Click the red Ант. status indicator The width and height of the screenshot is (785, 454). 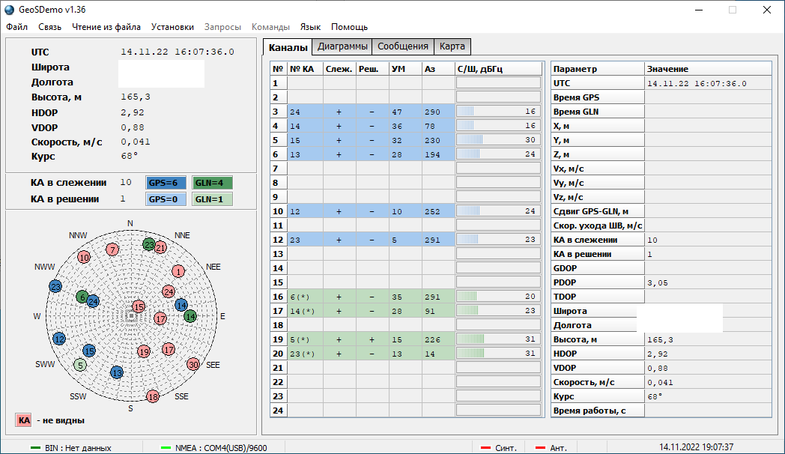[541, 448]
